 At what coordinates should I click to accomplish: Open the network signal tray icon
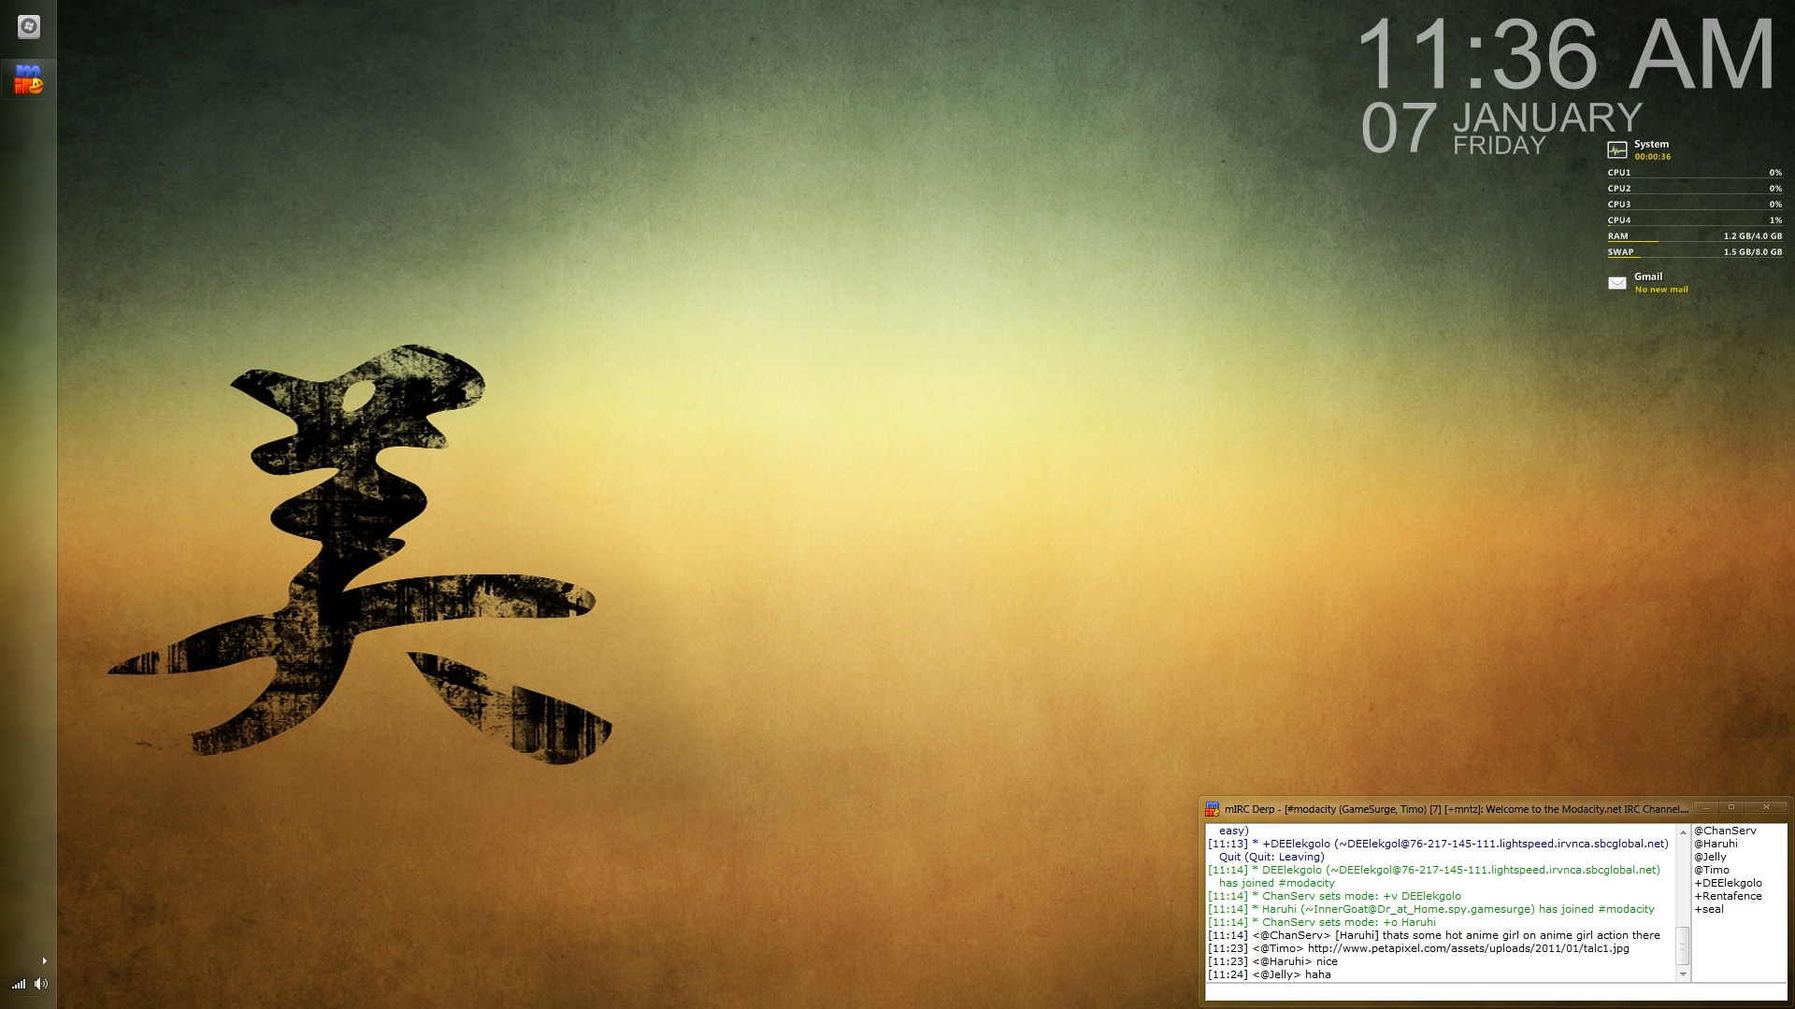click(19, 984)
